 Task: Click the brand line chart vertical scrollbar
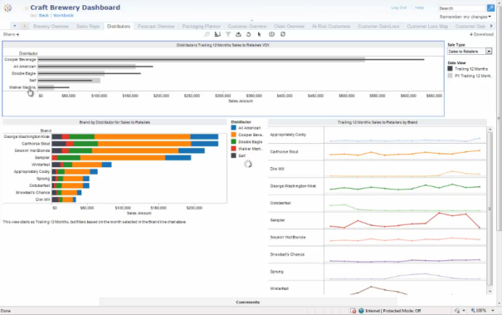490,209
